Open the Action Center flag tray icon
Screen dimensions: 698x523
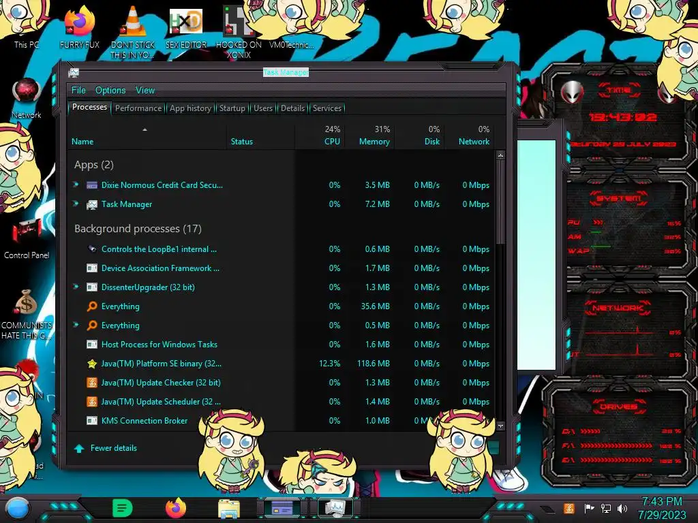589,508
